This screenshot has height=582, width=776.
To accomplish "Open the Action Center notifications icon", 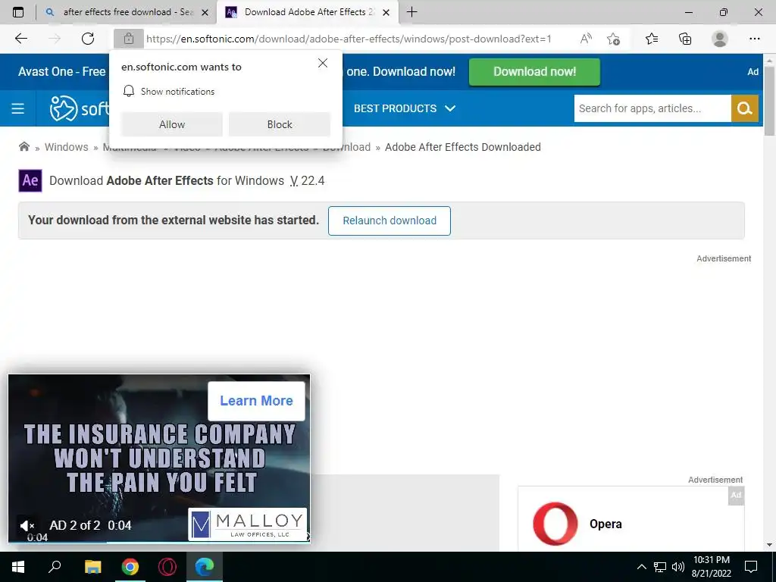I will [x=751, y=567].
